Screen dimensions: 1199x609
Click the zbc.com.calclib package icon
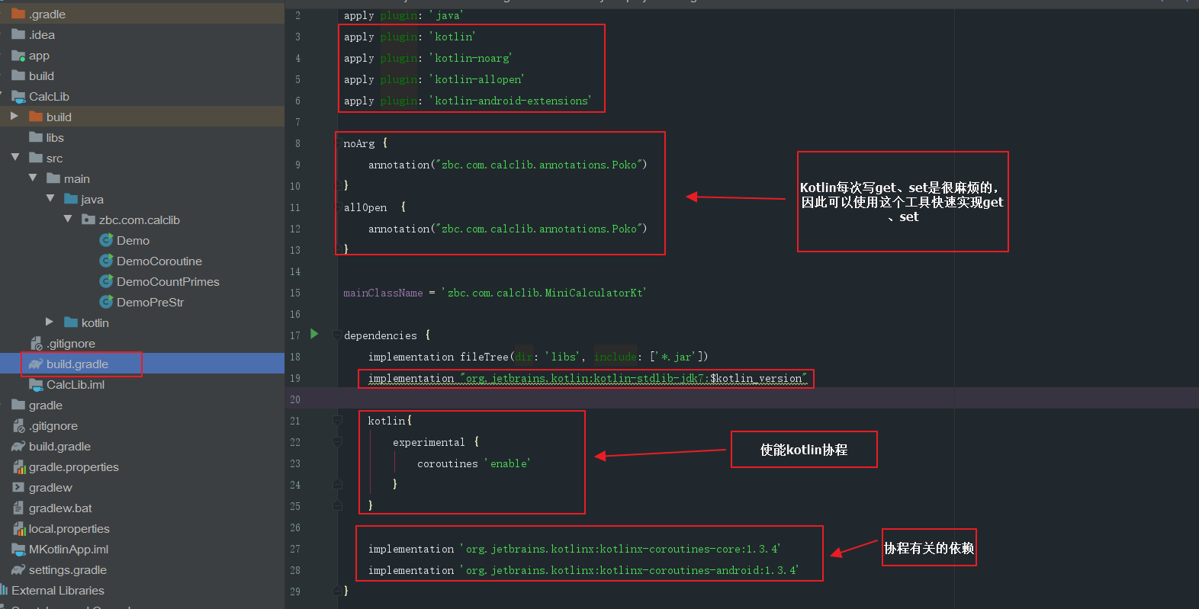tap(88, 220)
